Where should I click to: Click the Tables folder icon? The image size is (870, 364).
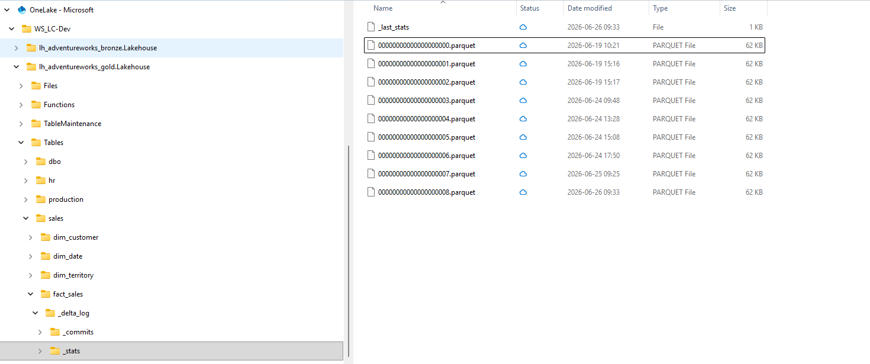tap(36, 143)
